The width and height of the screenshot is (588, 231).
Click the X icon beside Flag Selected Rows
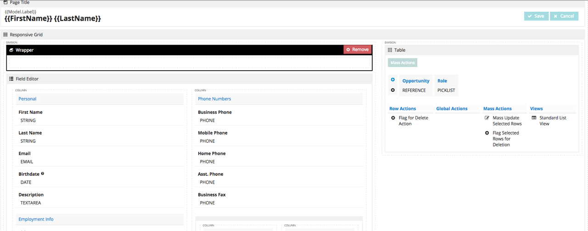tap(487, 133)
